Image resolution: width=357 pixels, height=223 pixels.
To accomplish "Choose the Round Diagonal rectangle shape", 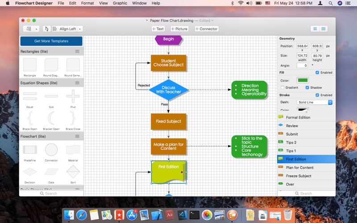I will click(51, 65).
